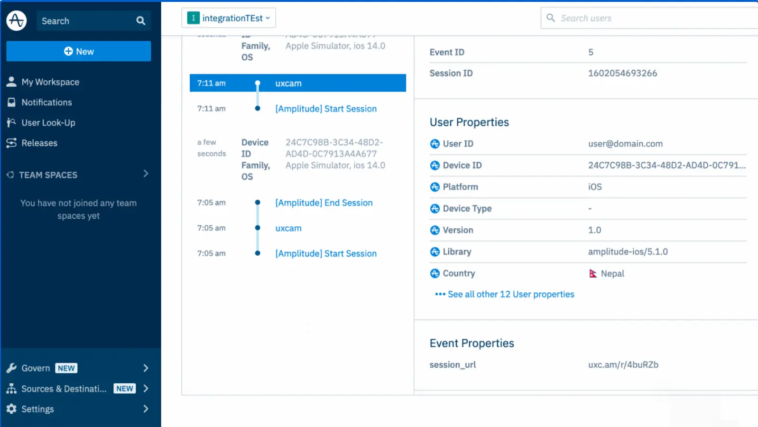The width and height of the screenshot is (758, 427).
Task: Click timeline dot for 7:11 am Start Session
Action: [x=258, y=109]
